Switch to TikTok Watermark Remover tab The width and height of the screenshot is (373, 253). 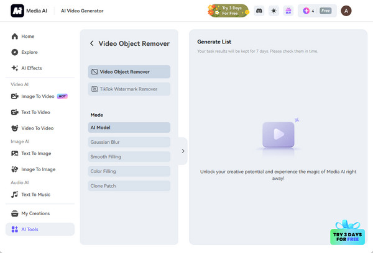(129, 89)
